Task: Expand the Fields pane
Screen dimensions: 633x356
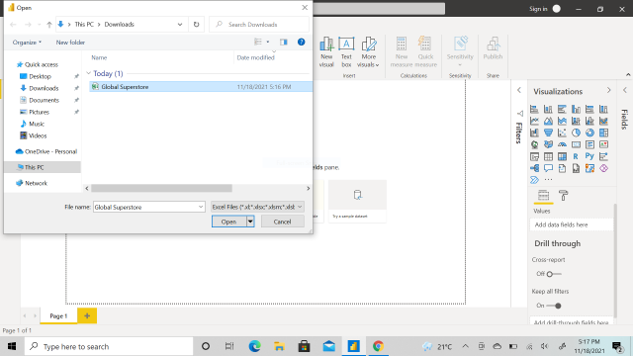Action: [x=624, y=90]
